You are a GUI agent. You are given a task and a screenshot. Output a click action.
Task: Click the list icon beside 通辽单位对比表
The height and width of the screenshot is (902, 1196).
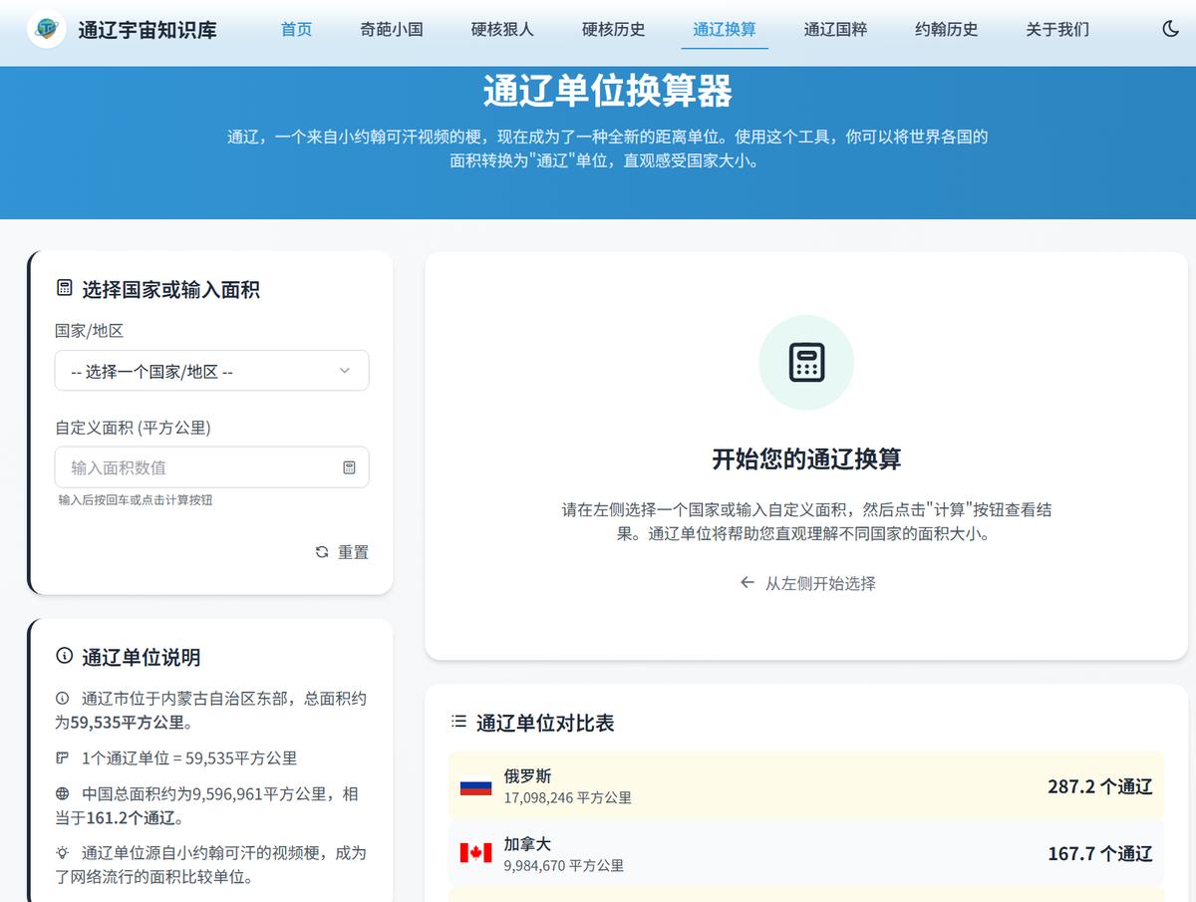(x=458, y=722)
